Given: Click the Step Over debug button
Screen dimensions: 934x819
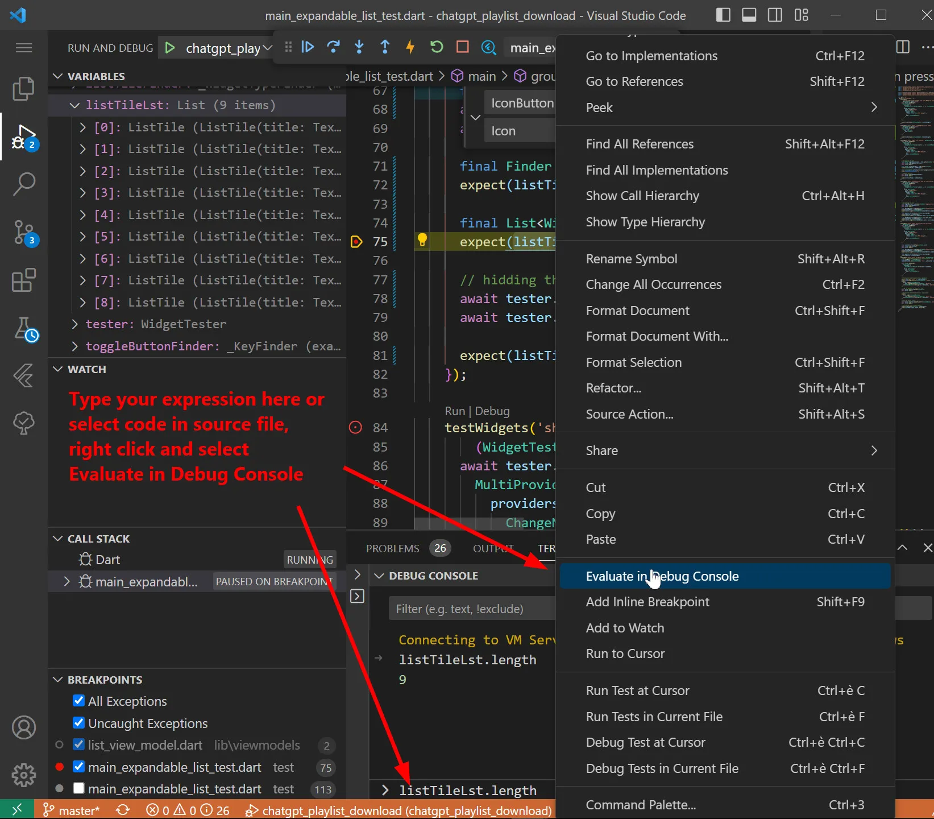Looking at the screenshot, I should (334, 47).
